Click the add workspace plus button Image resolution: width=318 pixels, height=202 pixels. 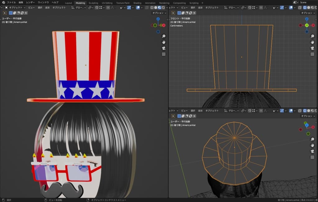click(202, 3)
